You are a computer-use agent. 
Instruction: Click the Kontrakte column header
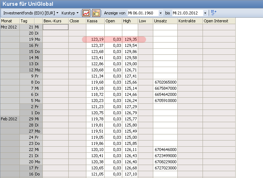tap(189, 21)
